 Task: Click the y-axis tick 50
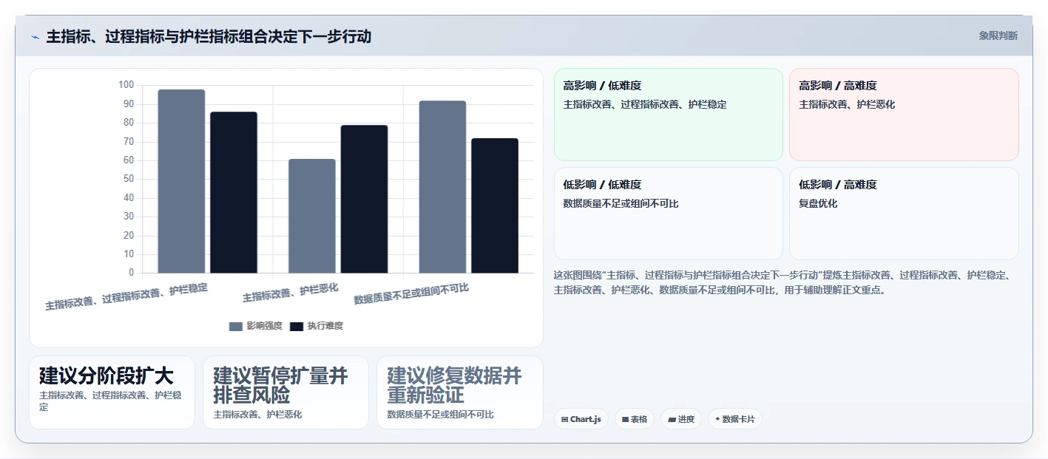[129, 179]
